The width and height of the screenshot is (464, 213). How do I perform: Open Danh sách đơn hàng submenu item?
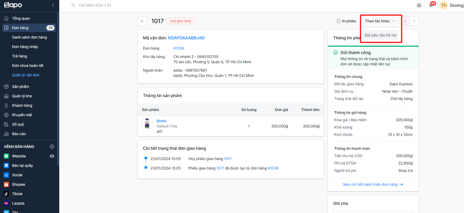29,37
